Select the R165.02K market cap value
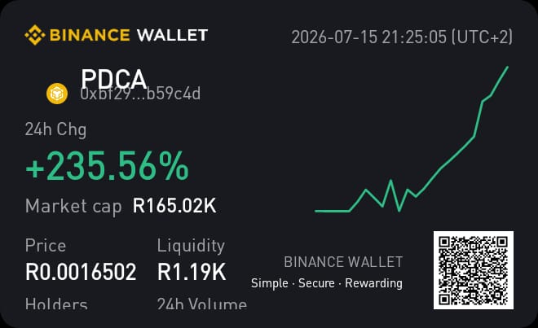 (x=174, y=206)
